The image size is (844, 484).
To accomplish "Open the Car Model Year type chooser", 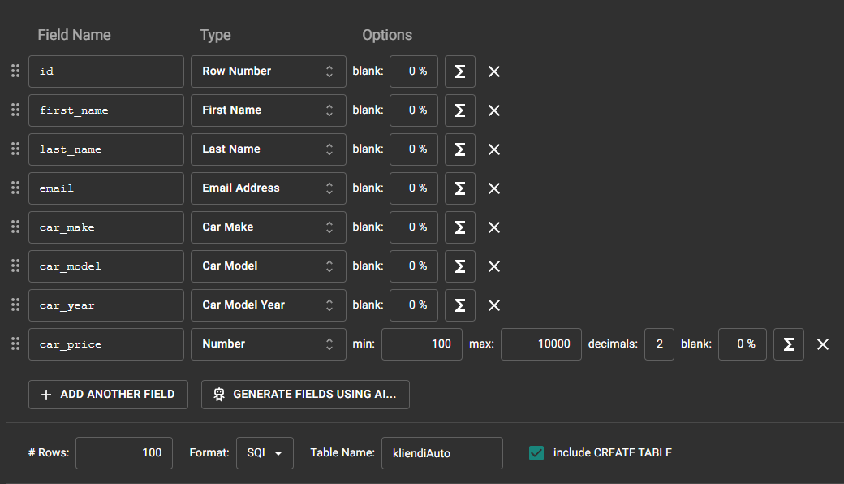I will pos(268,305).
